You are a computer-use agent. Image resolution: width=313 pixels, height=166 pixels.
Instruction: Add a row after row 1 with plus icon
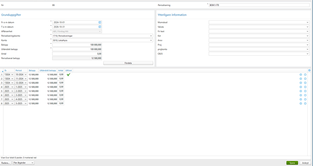pyautogui.click(x=301, y=74)
